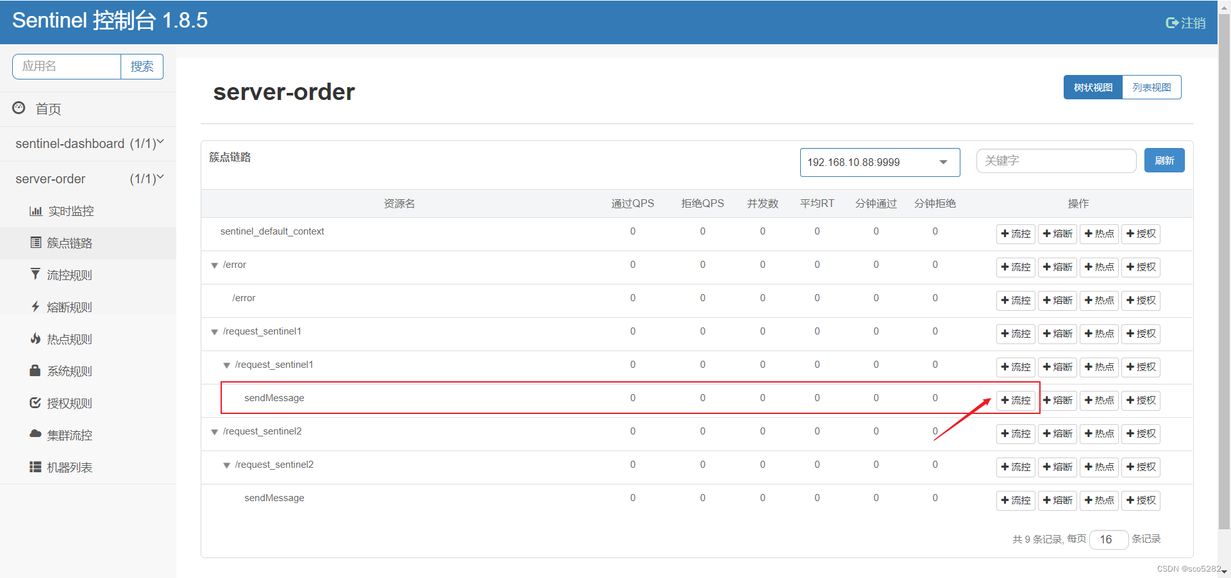Add degrade rule (熔断) for nested /request_sentinel2
1231x578 pixels.
1057,467
